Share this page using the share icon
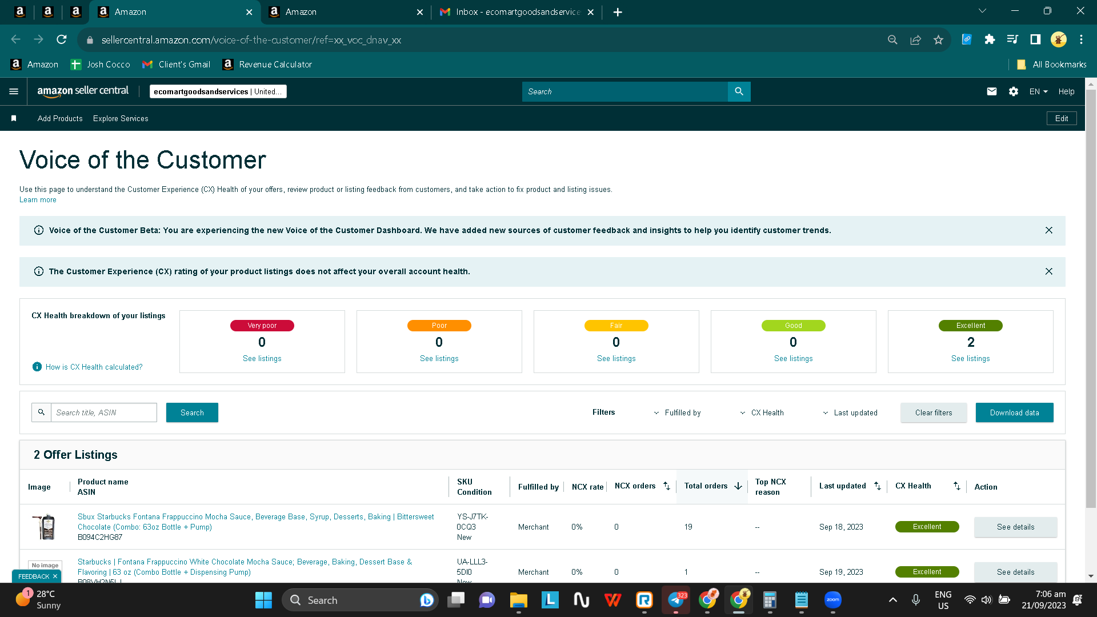Viewport: 1097px width, 617px height. pyautogui.click(x=916, y=39)
